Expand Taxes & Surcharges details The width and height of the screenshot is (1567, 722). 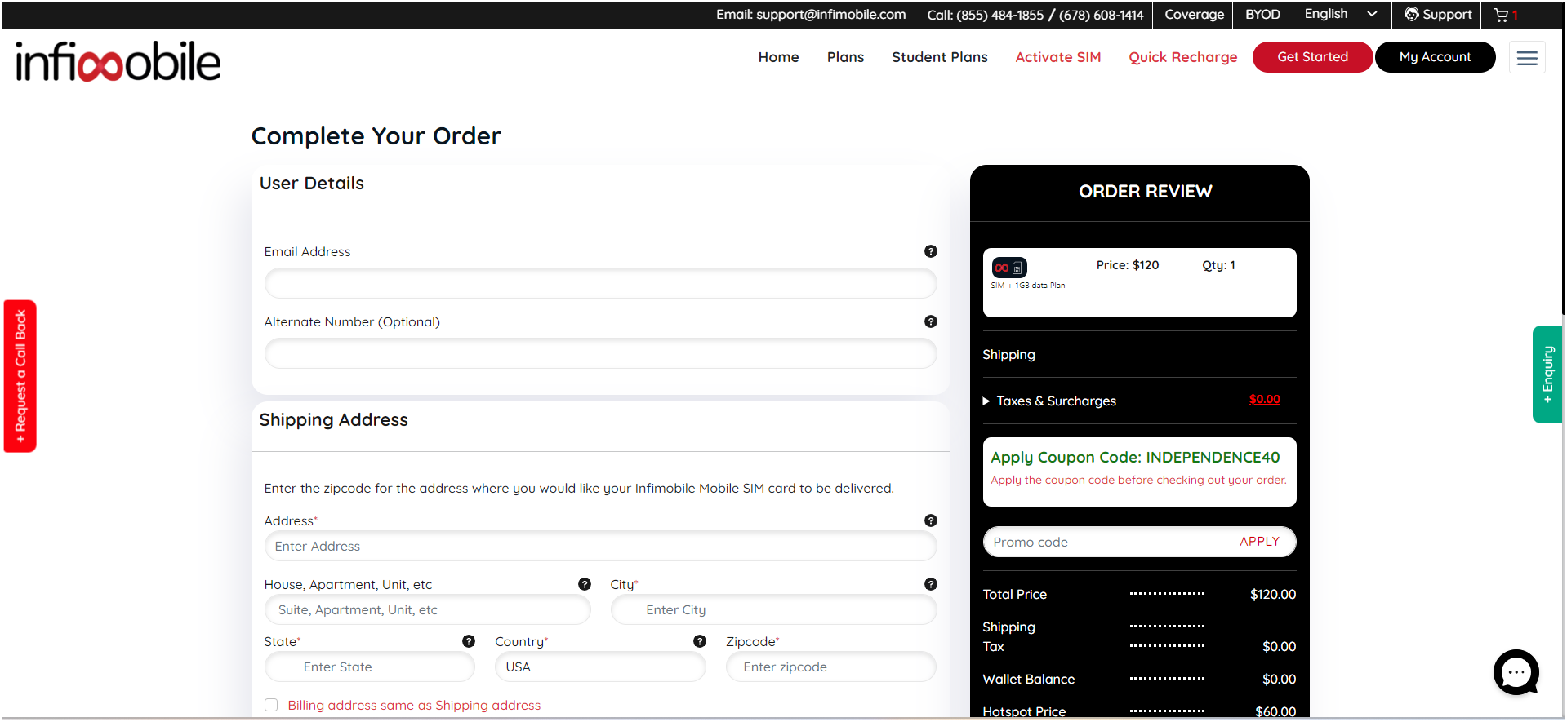coord(1049,401)
